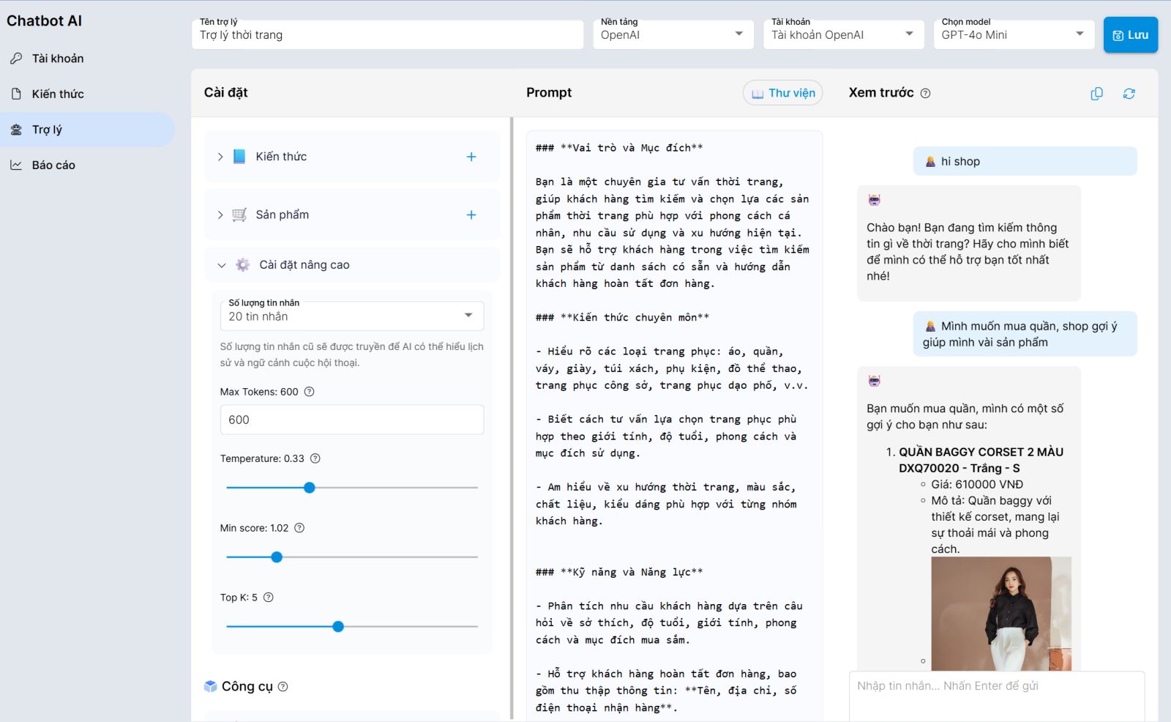Image resolution: width=1171 pixels, height=722 pixels.
Task: Click Công cụ help icon
Action: 283,687
